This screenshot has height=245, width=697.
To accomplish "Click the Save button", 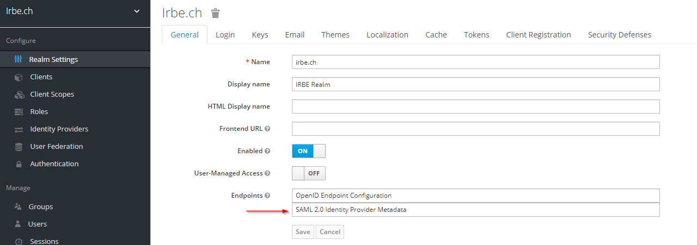I will tap(303, 232).
